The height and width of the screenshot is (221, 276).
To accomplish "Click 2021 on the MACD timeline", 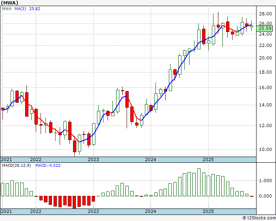I will (x=6, y=211).
